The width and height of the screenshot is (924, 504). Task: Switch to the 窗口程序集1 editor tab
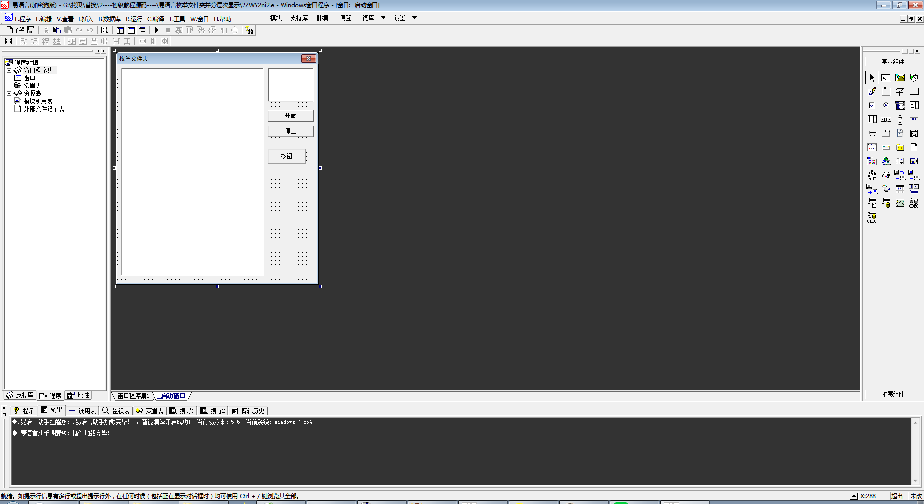(133, 396)
